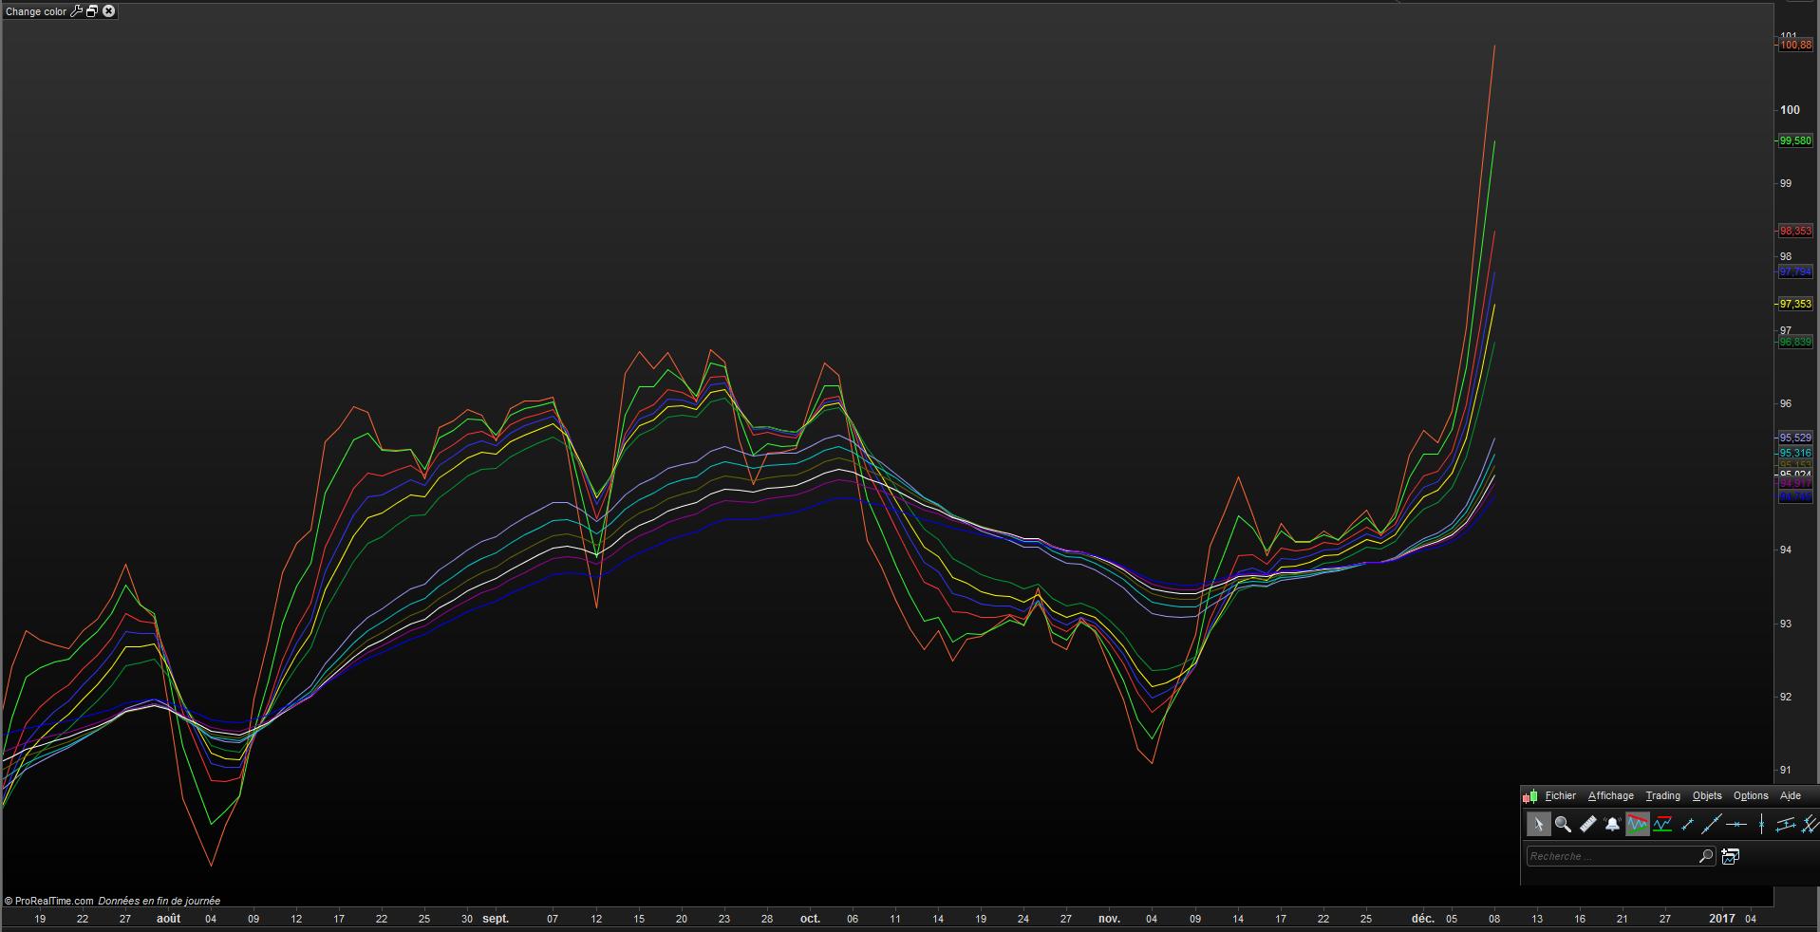Screen dimensions: 1820x932
Task: Click the lavender 95,529 price label
Action: [1794, 438]
